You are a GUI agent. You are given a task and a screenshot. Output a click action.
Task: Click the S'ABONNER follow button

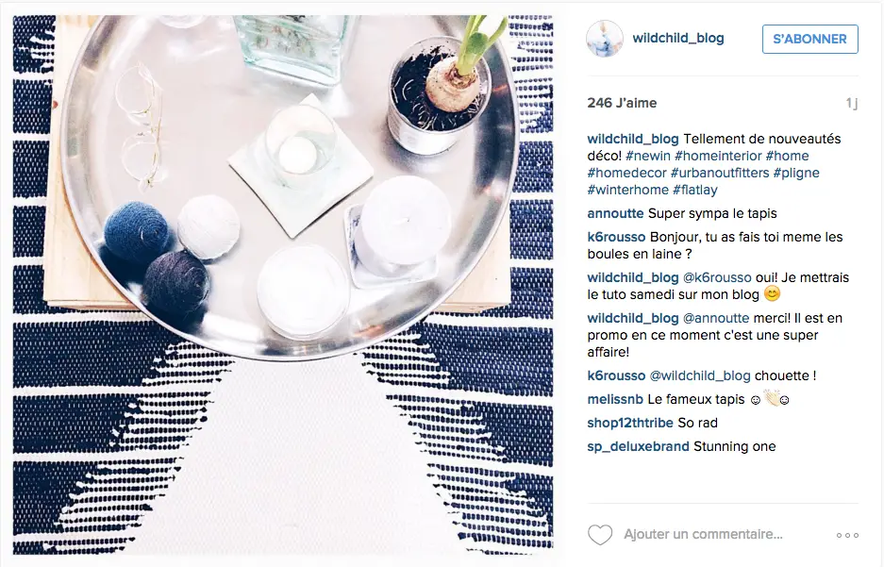click(810, 39)
